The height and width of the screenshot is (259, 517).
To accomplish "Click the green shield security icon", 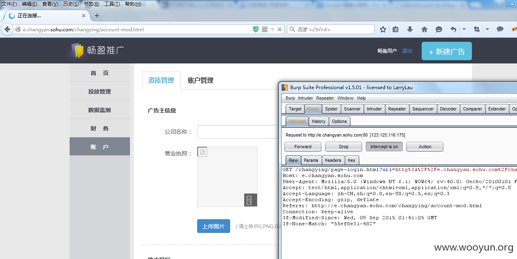I will [x=256, y=29].
